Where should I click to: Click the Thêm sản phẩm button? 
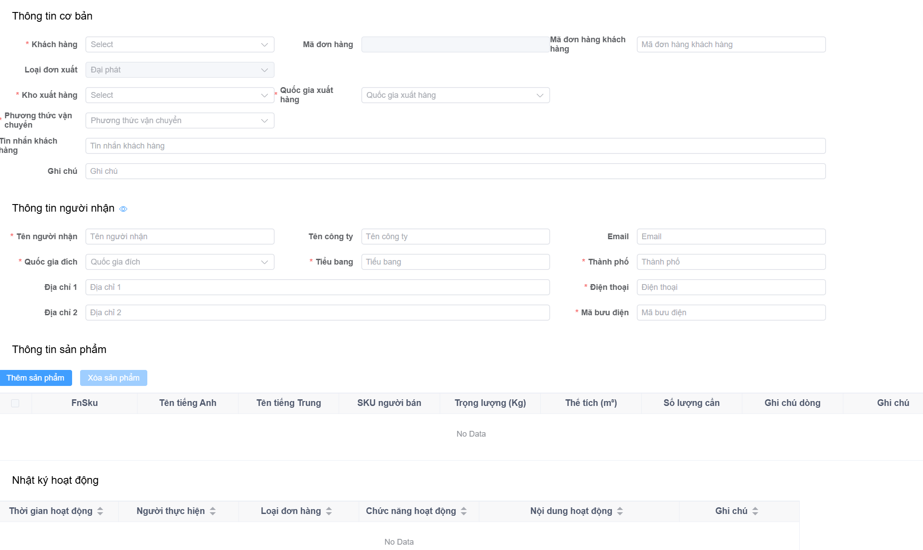click(x=36, y=378)
